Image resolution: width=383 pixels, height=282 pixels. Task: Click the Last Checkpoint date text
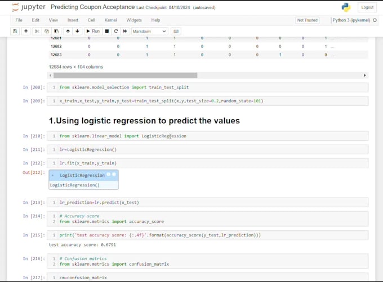[163, 7]
